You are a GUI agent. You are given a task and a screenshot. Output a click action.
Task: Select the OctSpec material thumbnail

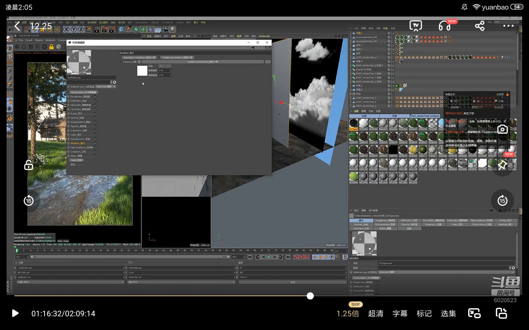coord(354,124)
